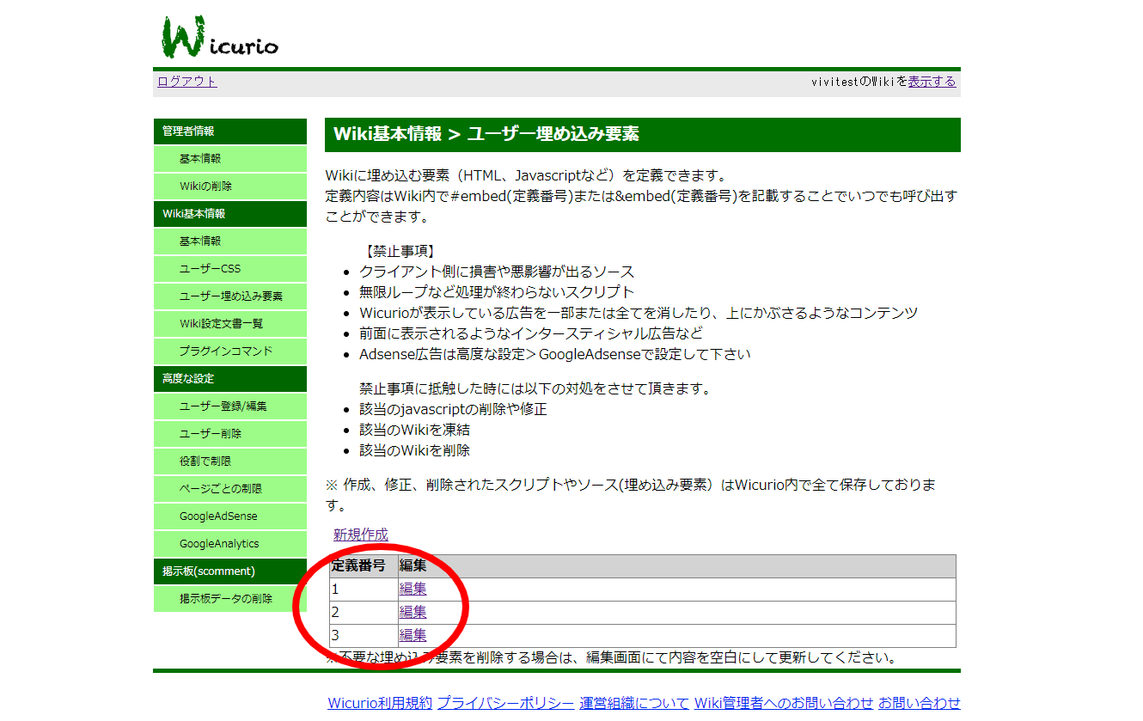The height and width of the screenshot is (721, 1143).
Task: Select ユーザー埋め込み要素 in sidebar
Action: (230, 296)
